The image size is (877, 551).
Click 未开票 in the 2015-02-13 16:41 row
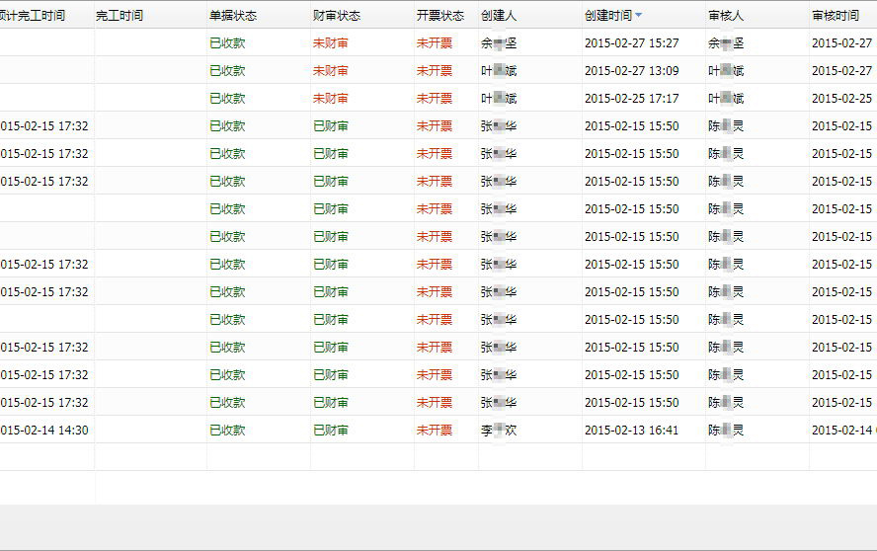435,431
